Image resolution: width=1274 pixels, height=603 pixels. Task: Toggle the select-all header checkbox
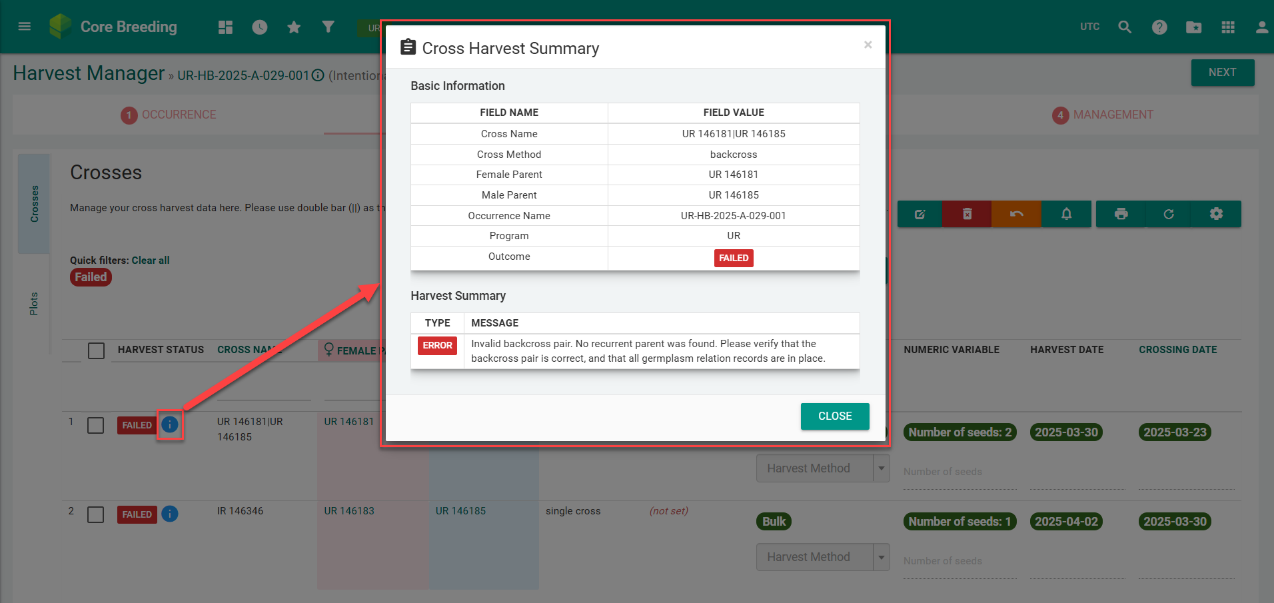(97, 350)
